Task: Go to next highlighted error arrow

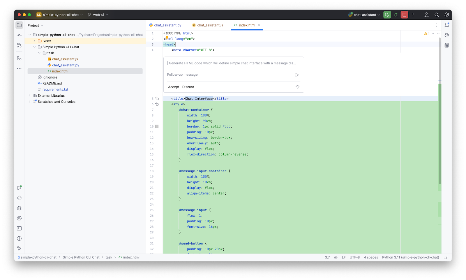Action: click(x=438, y=34)
